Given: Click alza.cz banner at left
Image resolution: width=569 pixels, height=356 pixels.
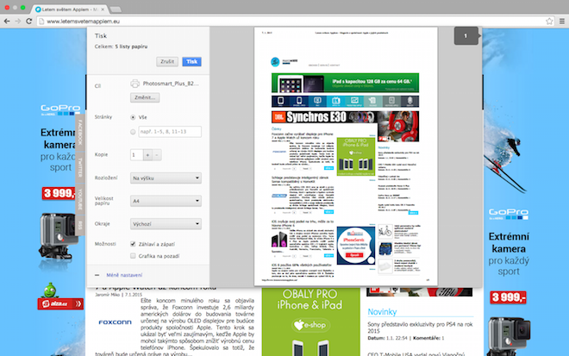Looking at the screenshot, I should point(60,303).
